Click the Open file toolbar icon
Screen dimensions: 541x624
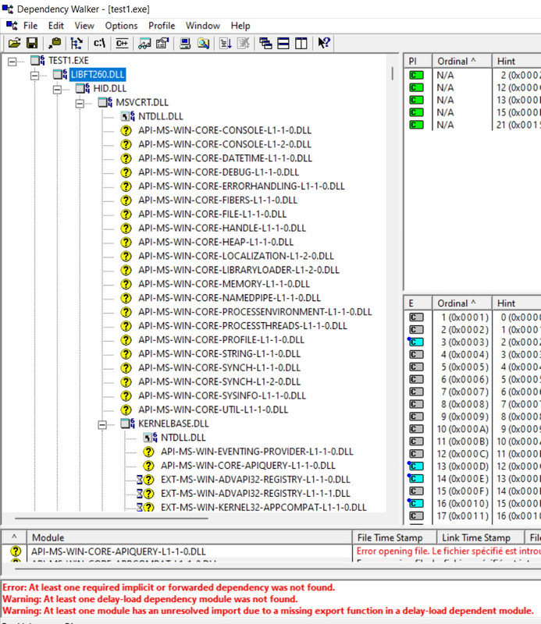click(14, 43)
